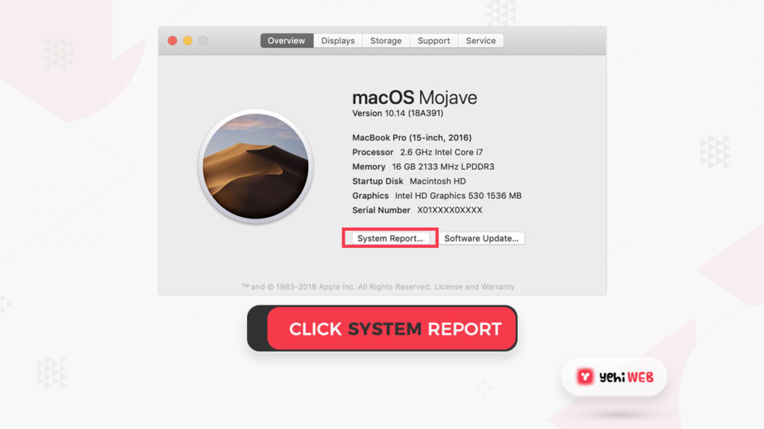The image size is (764, 429).
Task: Click the yellow minimize window button
Action: tap(187, 41)
